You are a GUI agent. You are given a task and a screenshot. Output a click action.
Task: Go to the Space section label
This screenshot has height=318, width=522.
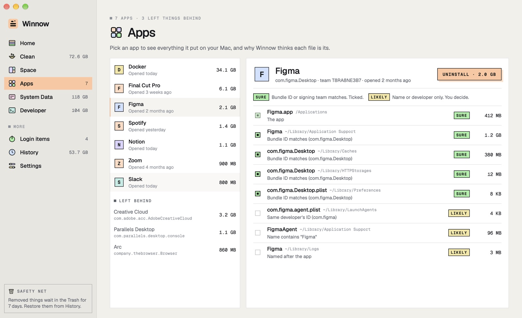pos(28,70)
